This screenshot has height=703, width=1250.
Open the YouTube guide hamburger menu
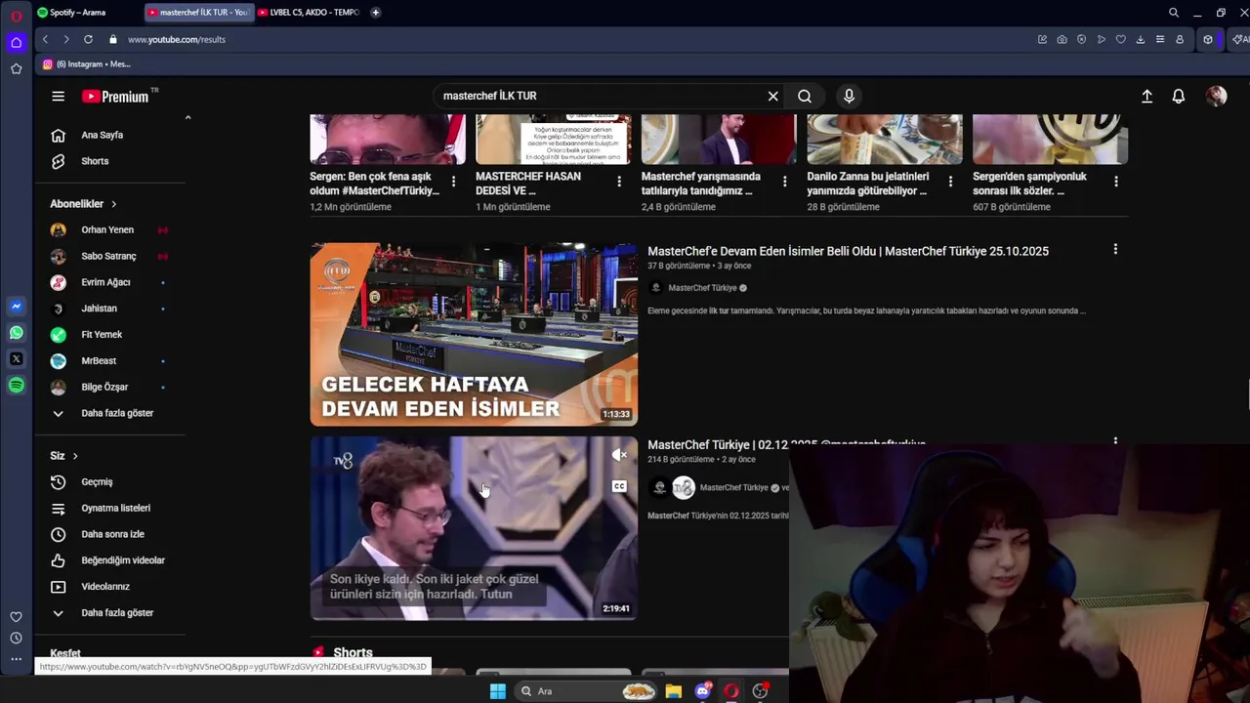coord(58,96)
